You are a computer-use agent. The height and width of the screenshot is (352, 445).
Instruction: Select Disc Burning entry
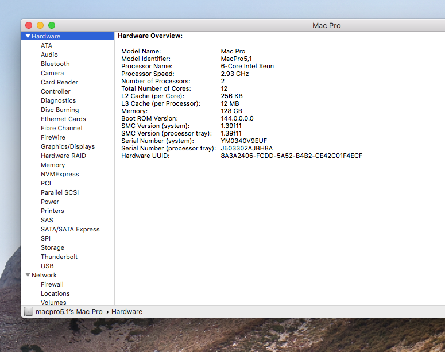tap(60, 110)
